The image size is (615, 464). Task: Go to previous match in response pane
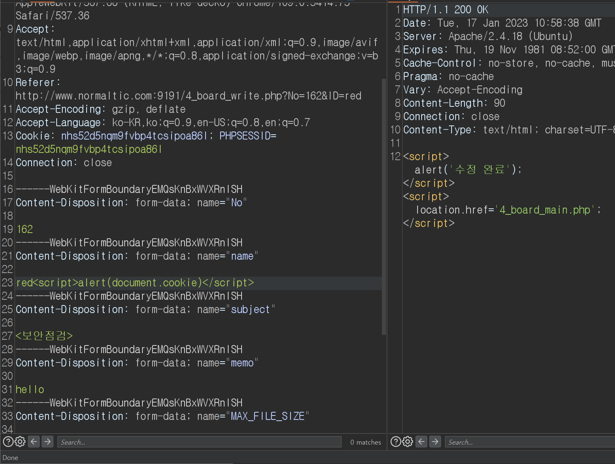point(422,441)
